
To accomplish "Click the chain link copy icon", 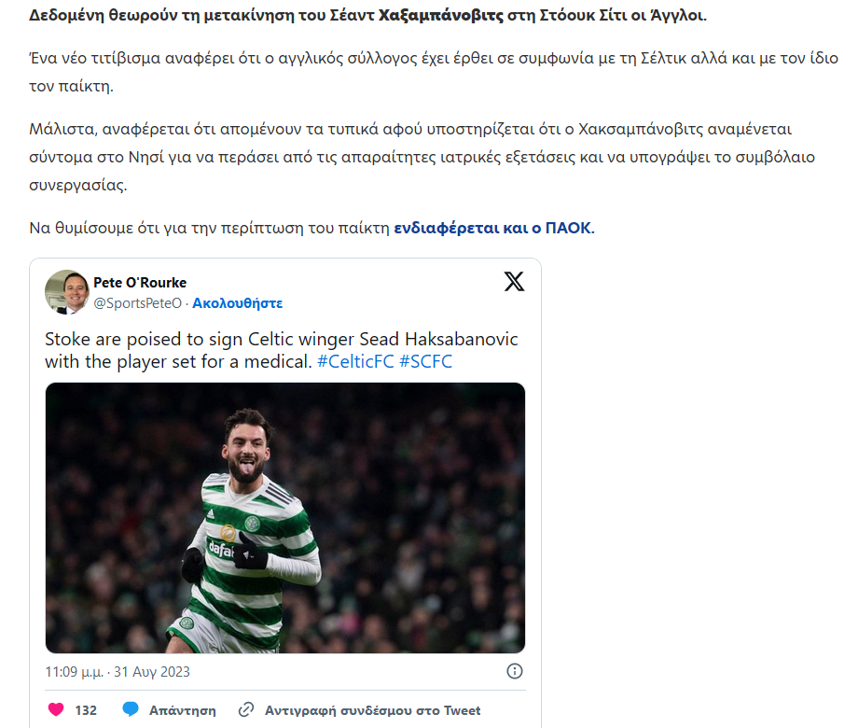I will coord(246,710).
